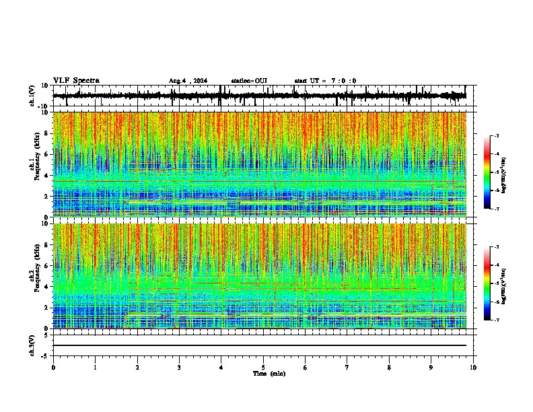Click the "ch.1(V)" waveform axis label

(x=32, y=96)
